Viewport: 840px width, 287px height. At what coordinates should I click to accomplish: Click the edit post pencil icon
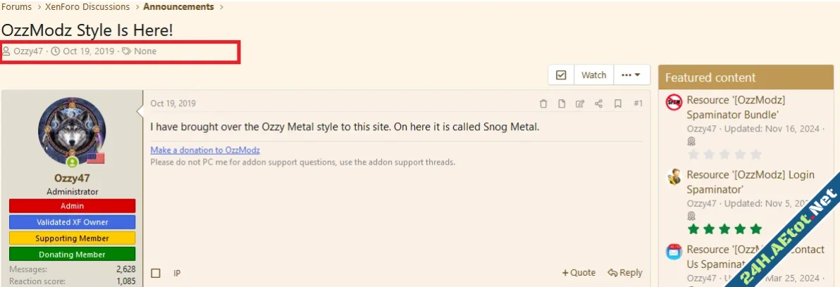[580, 103]
